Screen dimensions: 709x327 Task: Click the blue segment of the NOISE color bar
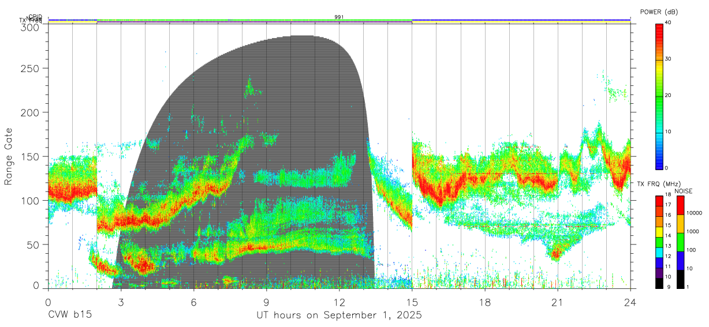coord(680,260)
